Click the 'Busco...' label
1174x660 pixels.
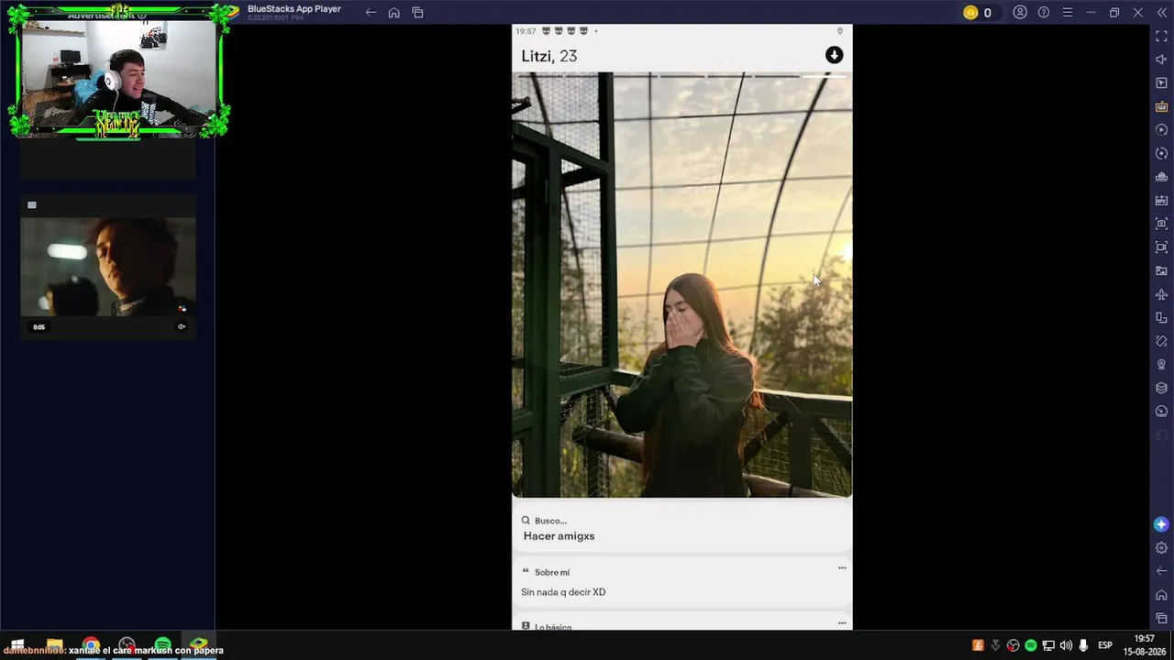pyautogui.click(x=550, y=521)
